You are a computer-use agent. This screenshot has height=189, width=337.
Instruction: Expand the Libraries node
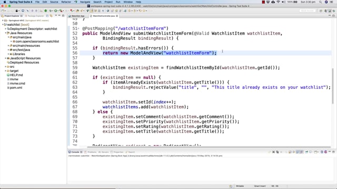pyautogui.click(x=8, y=54)
